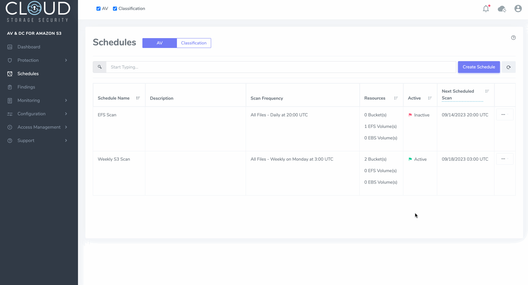
Task: Sort by Resources column icon
Action: coord(396,98)
